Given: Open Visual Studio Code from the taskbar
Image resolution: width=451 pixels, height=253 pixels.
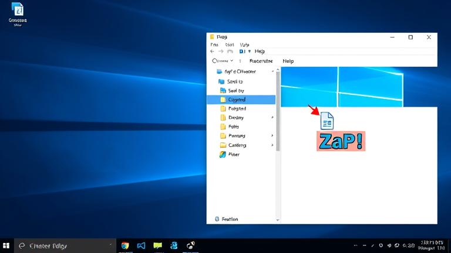Looking at the screenshot, I should 141,246.
